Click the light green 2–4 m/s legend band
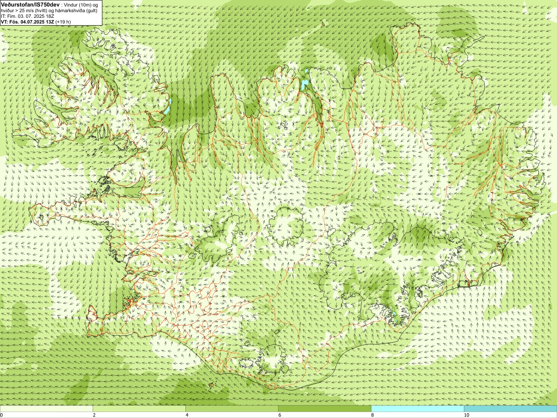Viewport: 557px width, 418px height. 139,409
